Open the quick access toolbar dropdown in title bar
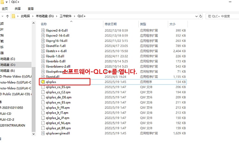This screenshot has height=143, width=239. pos(7,2)
